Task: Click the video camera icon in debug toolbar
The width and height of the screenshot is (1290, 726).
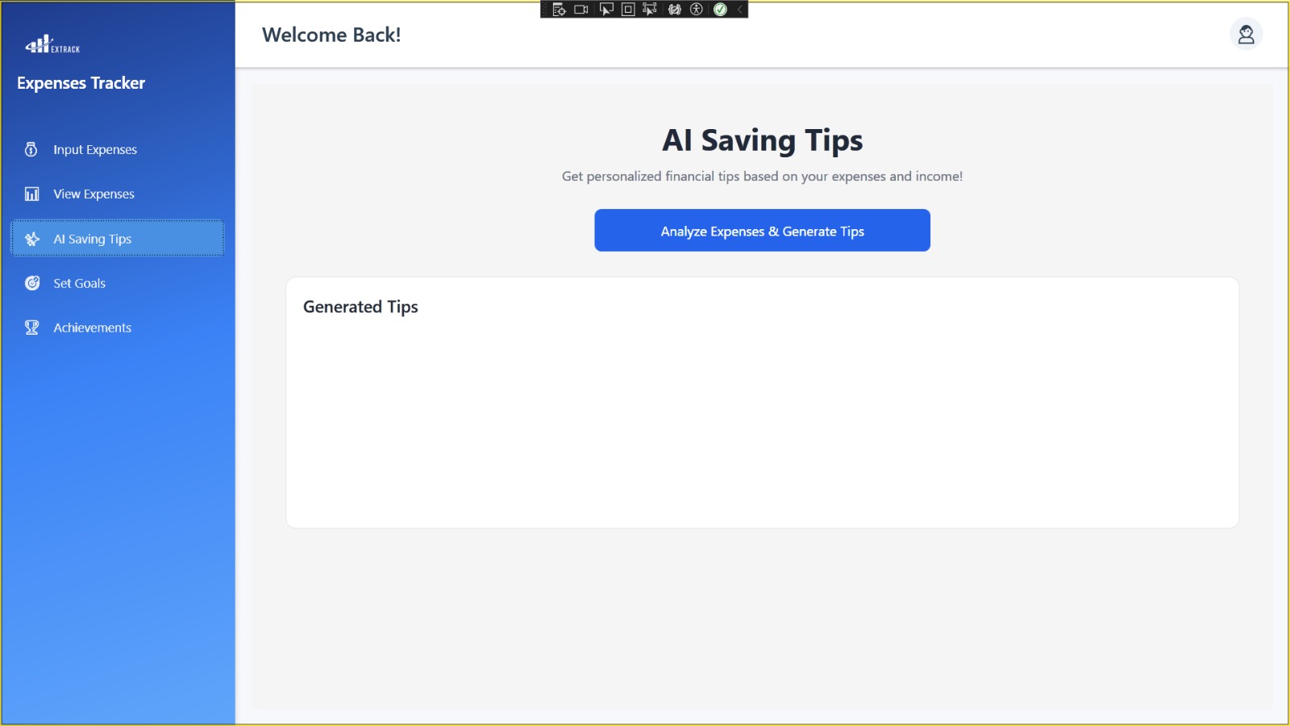Action: tap(581, 10)
